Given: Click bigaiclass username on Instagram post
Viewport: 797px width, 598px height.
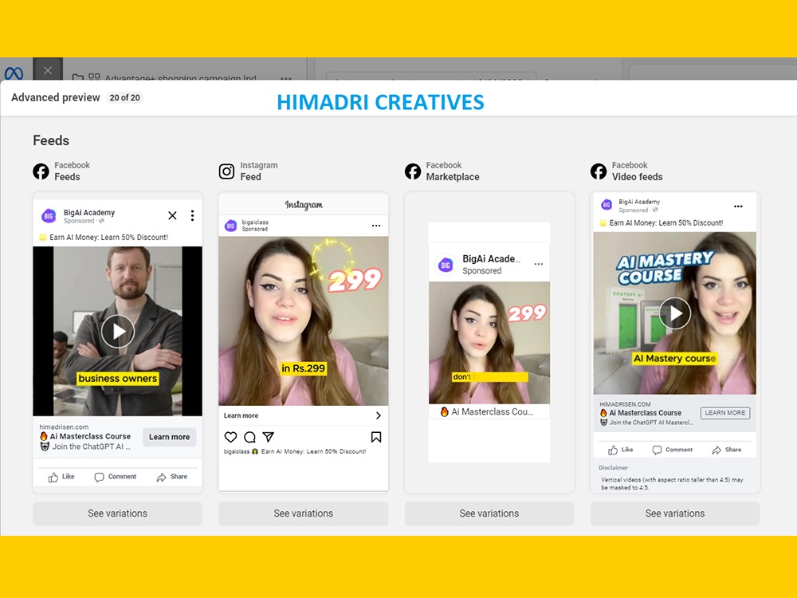Looking at the screenshot, I should pyautogui.click(x=255, y=222).
